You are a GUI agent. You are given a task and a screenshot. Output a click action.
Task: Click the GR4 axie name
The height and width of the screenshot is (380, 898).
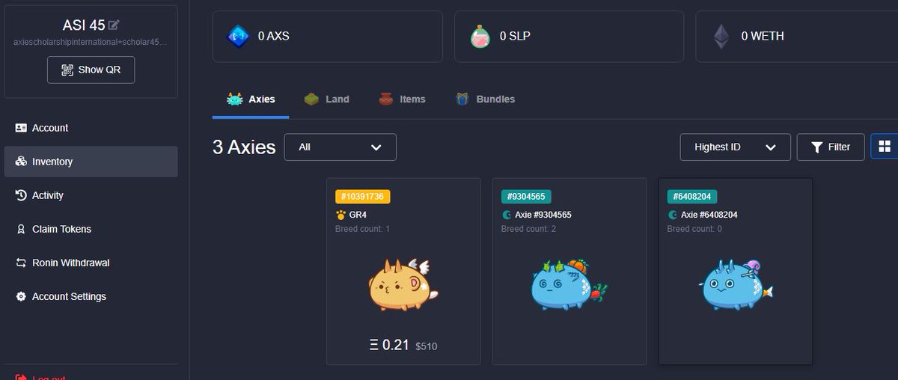click(358, 215)
